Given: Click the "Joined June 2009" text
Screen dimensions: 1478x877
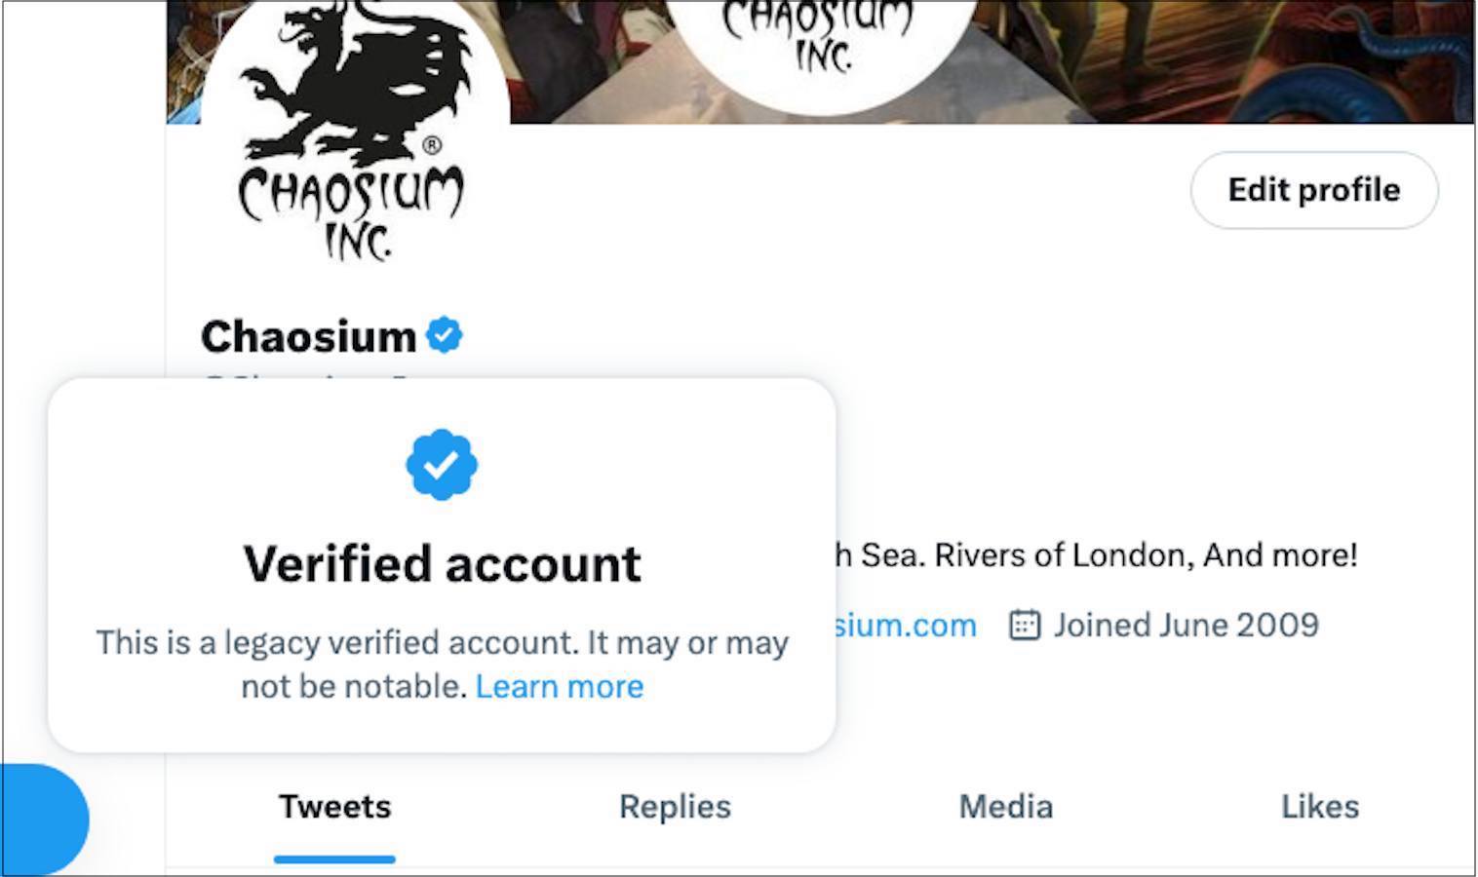Looking at the screenshot, I should tap(1186, 625).
